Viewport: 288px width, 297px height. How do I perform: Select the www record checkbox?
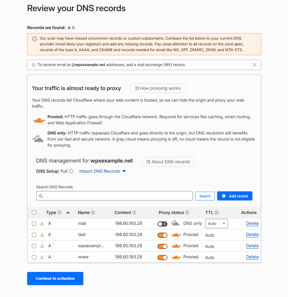pos(34,257)
